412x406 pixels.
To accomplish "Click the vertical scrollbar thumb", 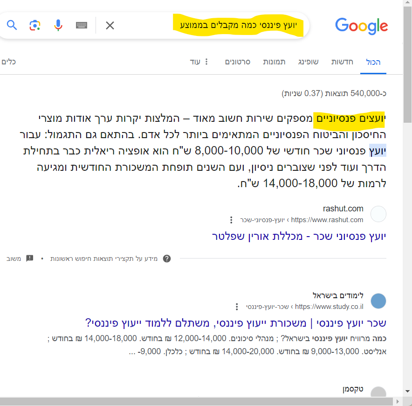I will [x=407, y=64].
